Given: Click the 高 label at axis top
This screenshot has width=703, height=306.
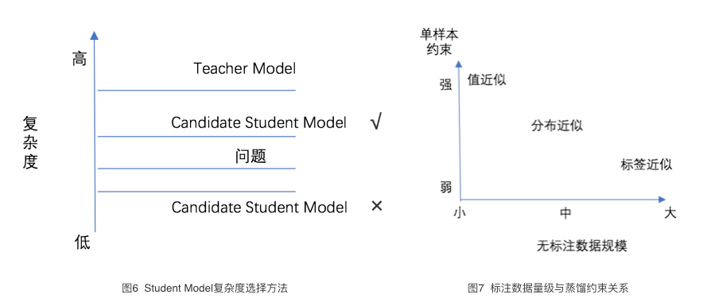Looking at the screenshot, I should pos(80,59).
